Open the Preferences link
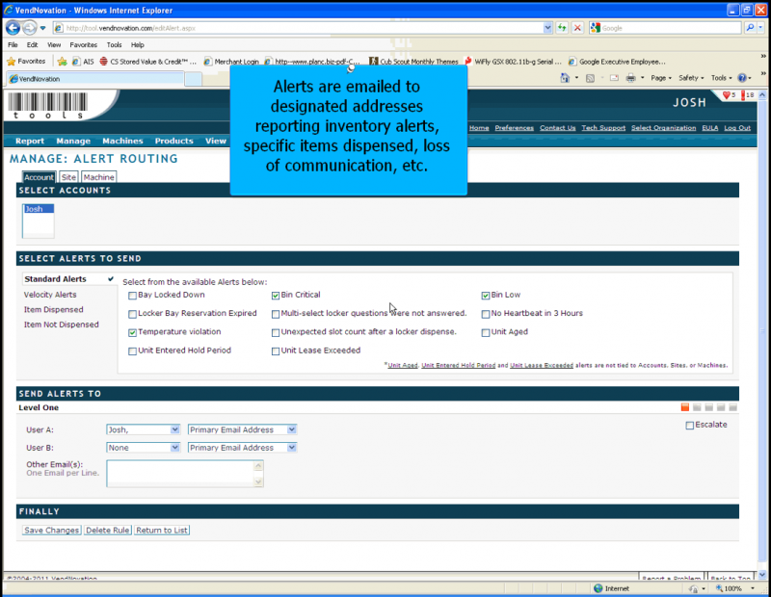 click(515, 128)
